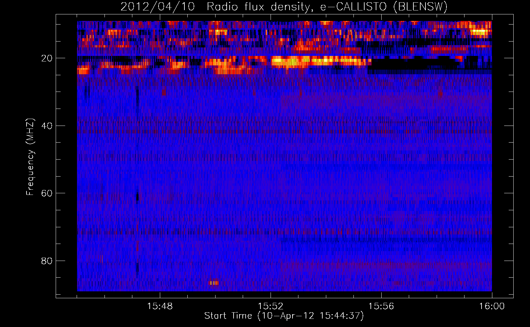
Task: Click the 20 MHz frequency tick label
Action: point(47,58)
